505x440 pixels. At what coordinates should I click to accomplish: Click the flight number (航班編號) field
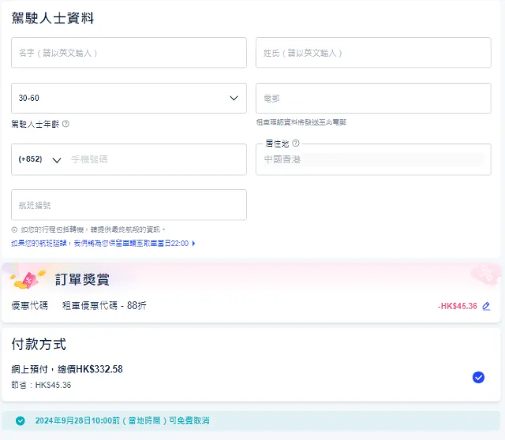pos(129,205)
